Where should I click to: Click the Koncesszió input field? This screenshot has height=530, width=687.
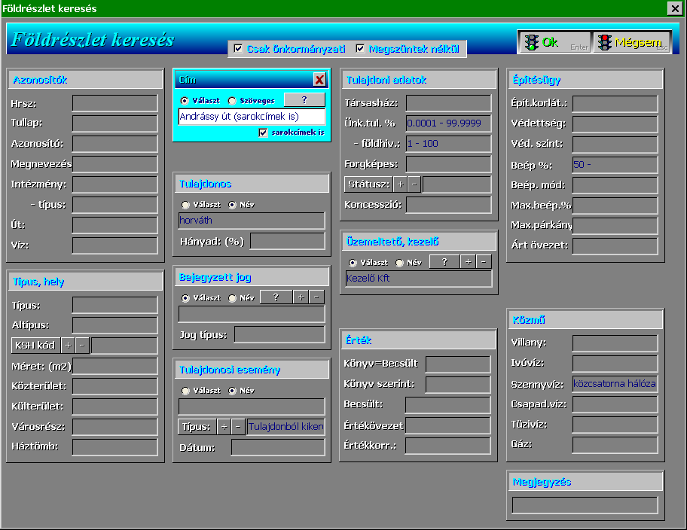[x=449, y=205]
